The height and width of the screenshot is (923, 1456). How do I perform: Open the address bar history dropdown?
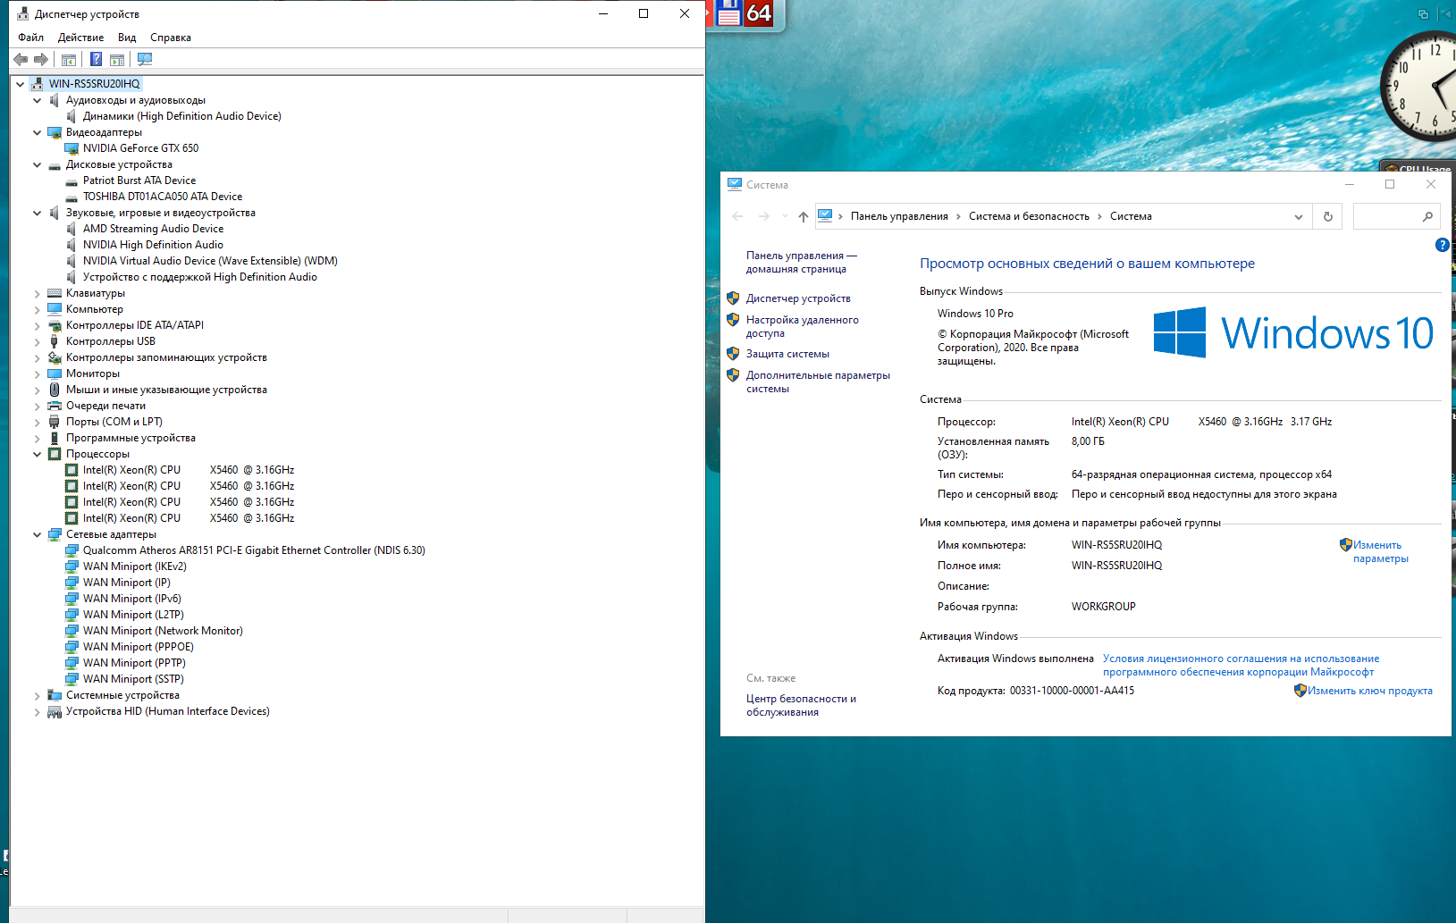tap(1298, 216)
